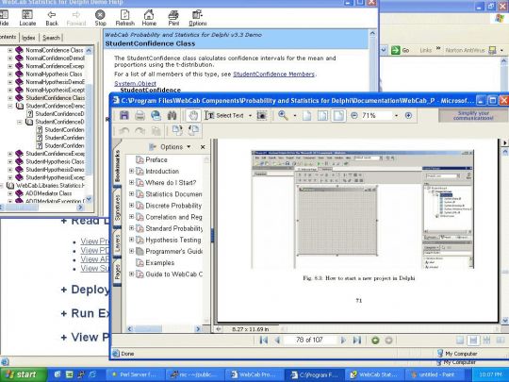Open the Select Text tool dropdown arrow
Image resolution: width=509 pixels, height=382 pixels.
point(250,116)
